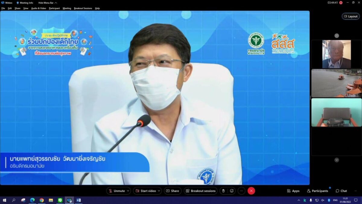Open the more options ellipsis button
The width and height of the screenshot is (362, 204).
click(x=241, y=191)
